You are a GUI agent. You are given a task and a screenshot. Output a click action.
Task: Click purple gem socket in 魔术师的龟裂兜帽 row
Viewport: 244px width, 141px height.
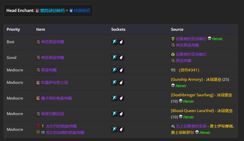pos(121,98)
